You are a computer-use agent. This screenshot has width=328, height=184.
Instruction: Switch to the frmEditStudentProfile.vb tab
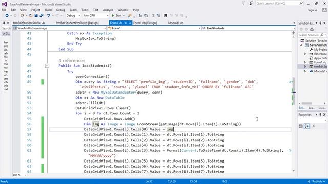pos(29,23)
